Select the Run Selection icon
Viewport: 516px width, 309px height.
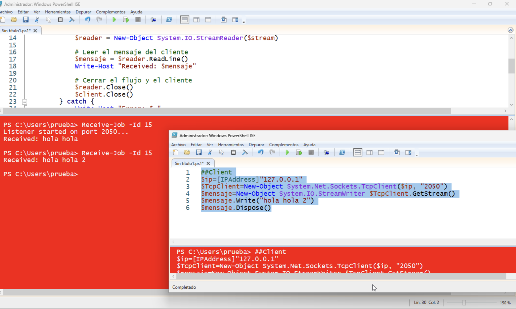tap(126, 20)
